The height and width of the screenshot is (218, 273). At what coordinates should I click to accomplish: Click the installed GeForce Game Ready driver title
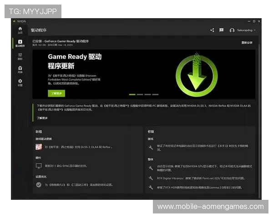[61, 41]
